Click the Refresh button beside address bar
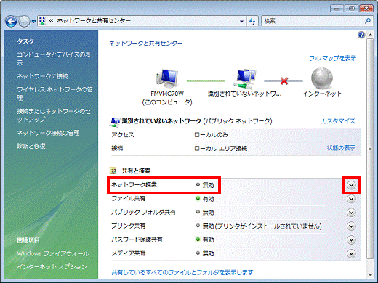This screenshot has width=378, height=283. point(252,21)
